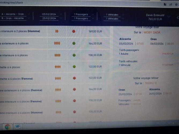This screenshot has height=134, width=179.
Task: Open Chrome from the taskbar
Action: tap(8, 127)
